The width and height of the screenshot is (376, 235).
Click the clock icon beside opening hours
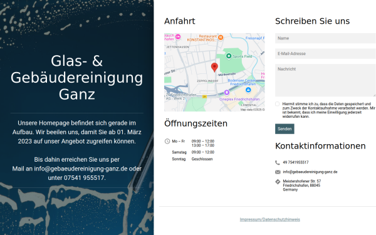(167, 141)
